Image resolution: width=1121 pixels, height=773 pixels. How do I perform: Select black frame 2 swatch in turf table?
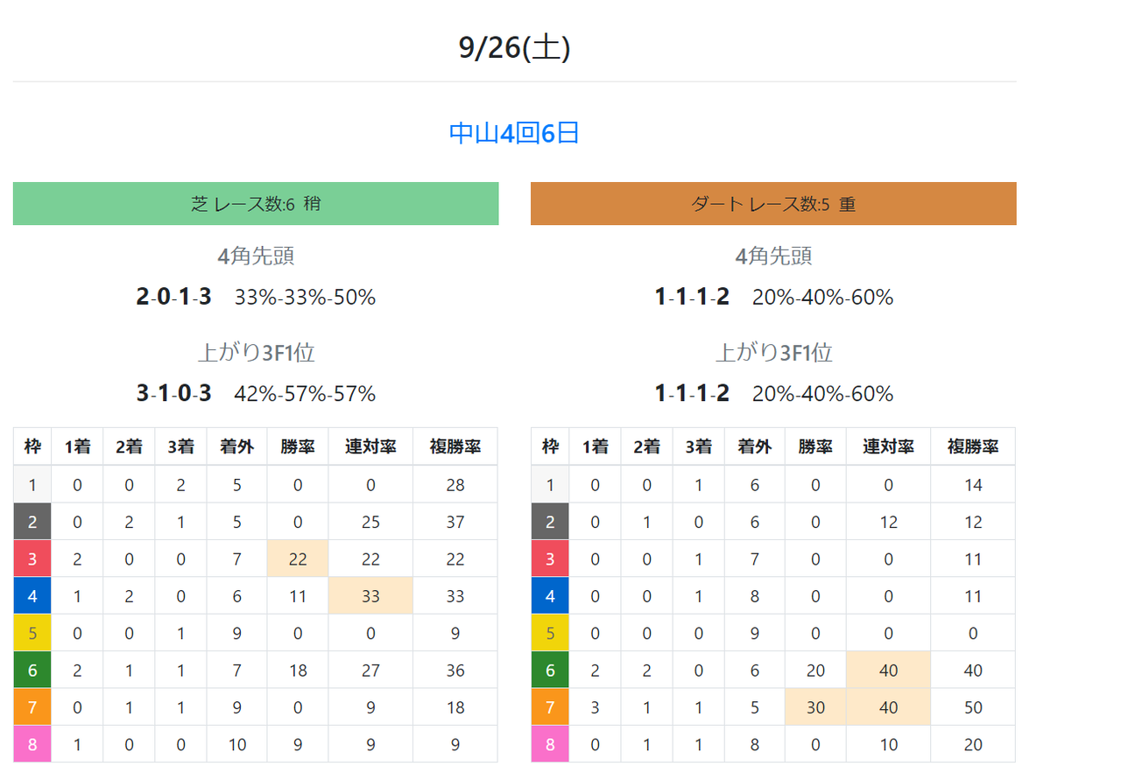tap(32, 522)
